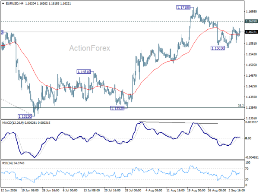Click the 28 Jul 00:00 time marker

tap(133, 191)
